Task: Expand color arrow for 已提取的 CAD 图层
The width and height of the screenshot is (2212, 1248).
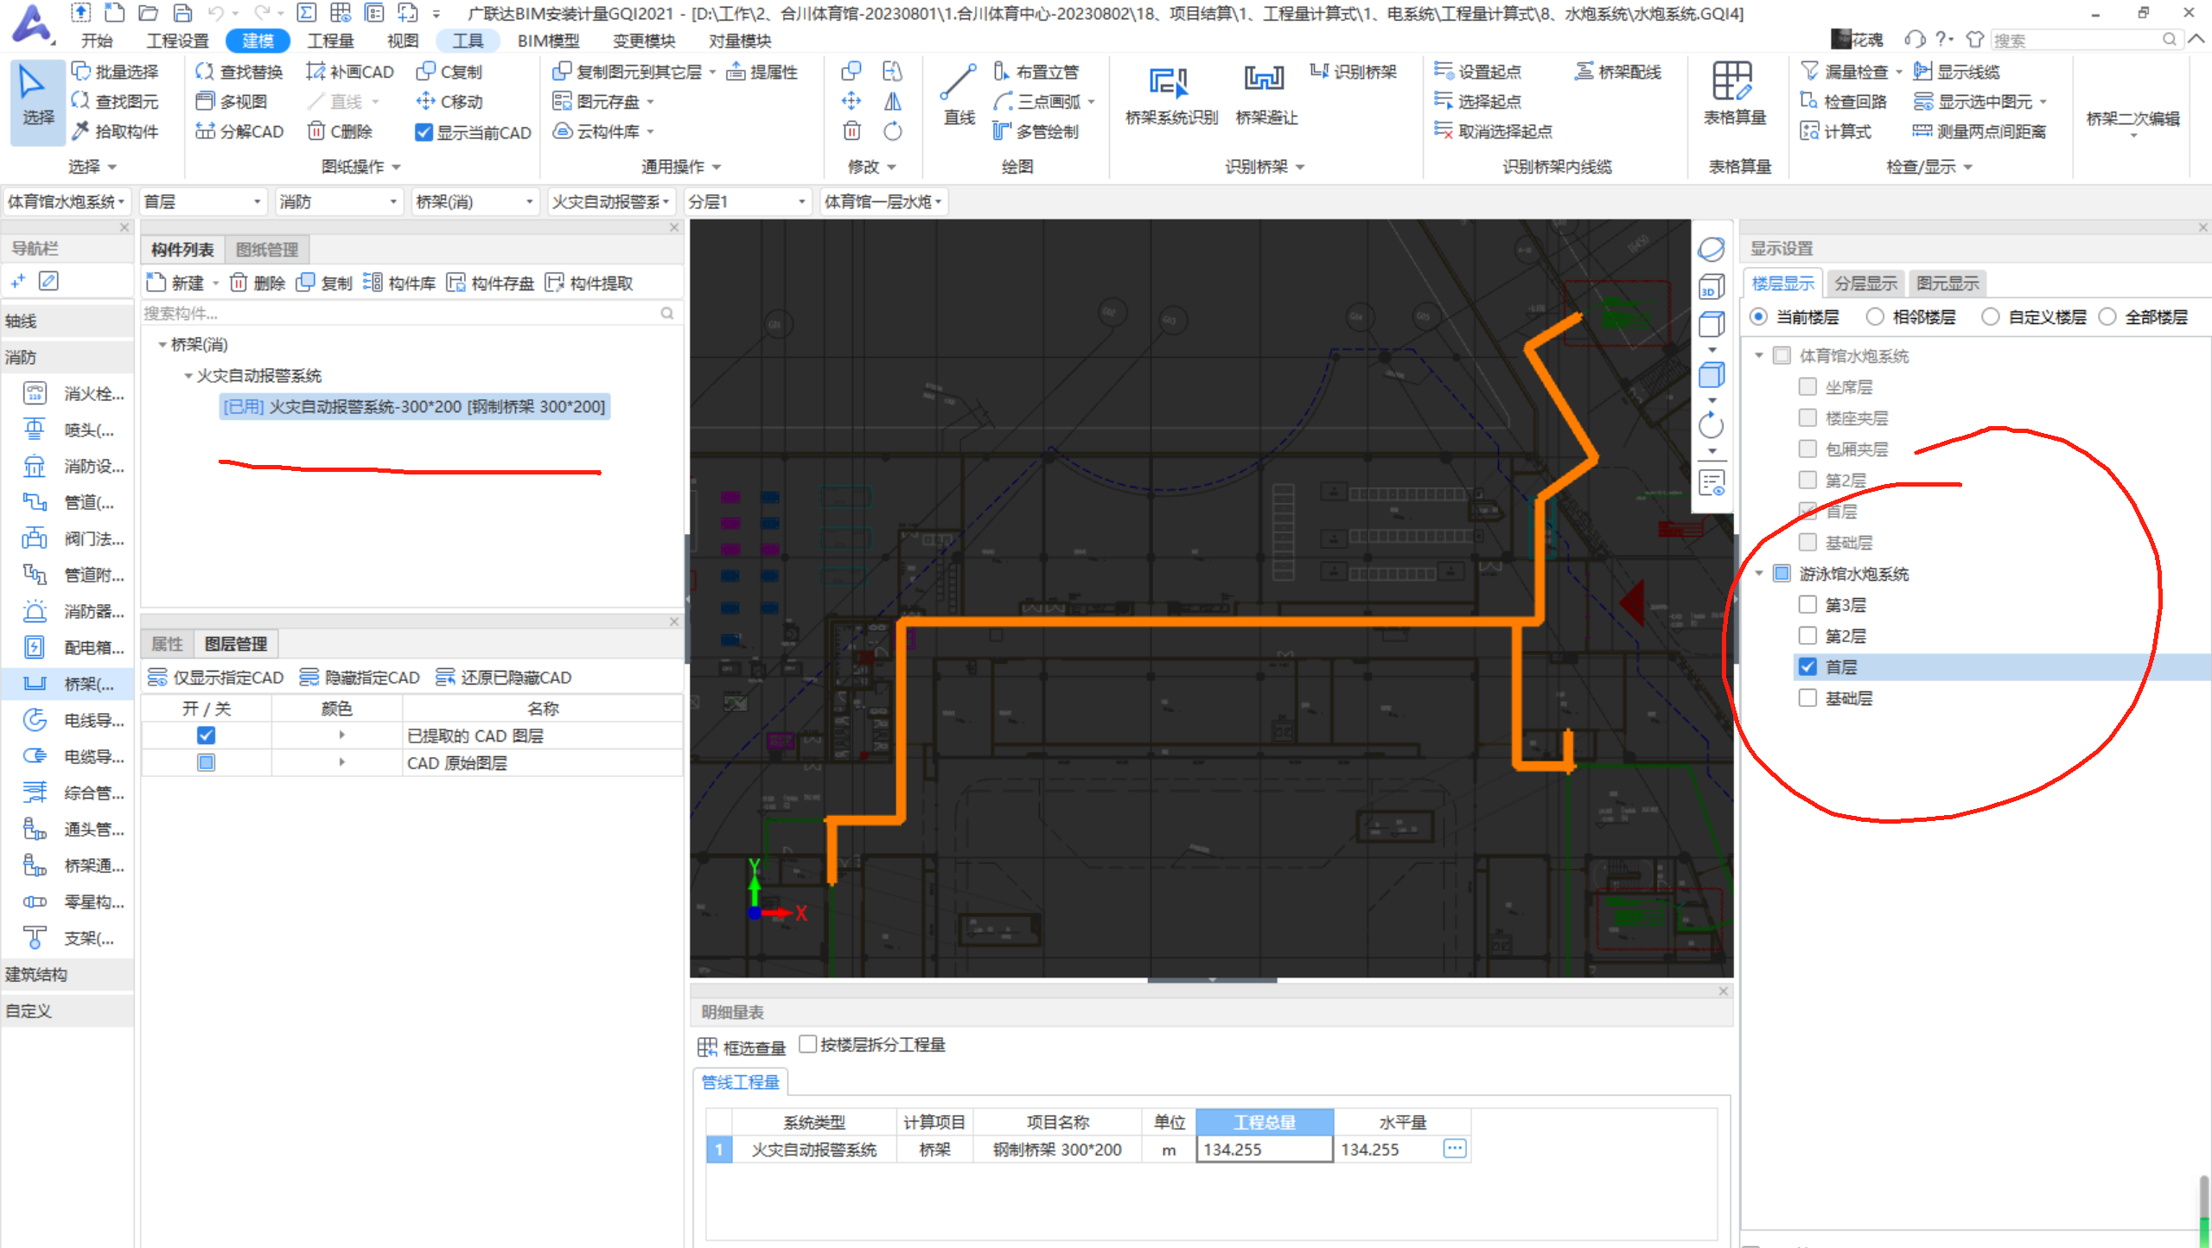Action: pos(341,735)
